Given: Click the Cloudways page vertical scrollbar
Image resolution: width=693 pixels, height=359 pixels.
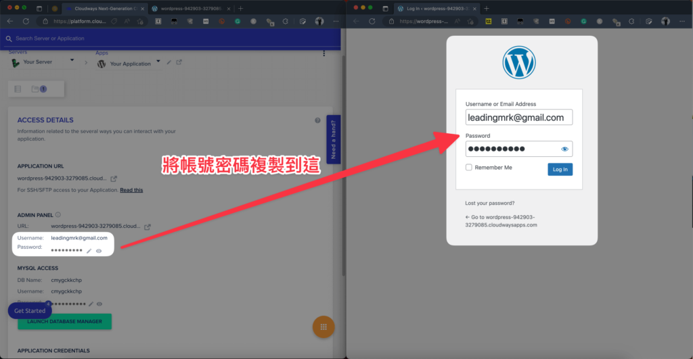Looking at the screenshot, I should pyautogui.click(x=343, y=166).
